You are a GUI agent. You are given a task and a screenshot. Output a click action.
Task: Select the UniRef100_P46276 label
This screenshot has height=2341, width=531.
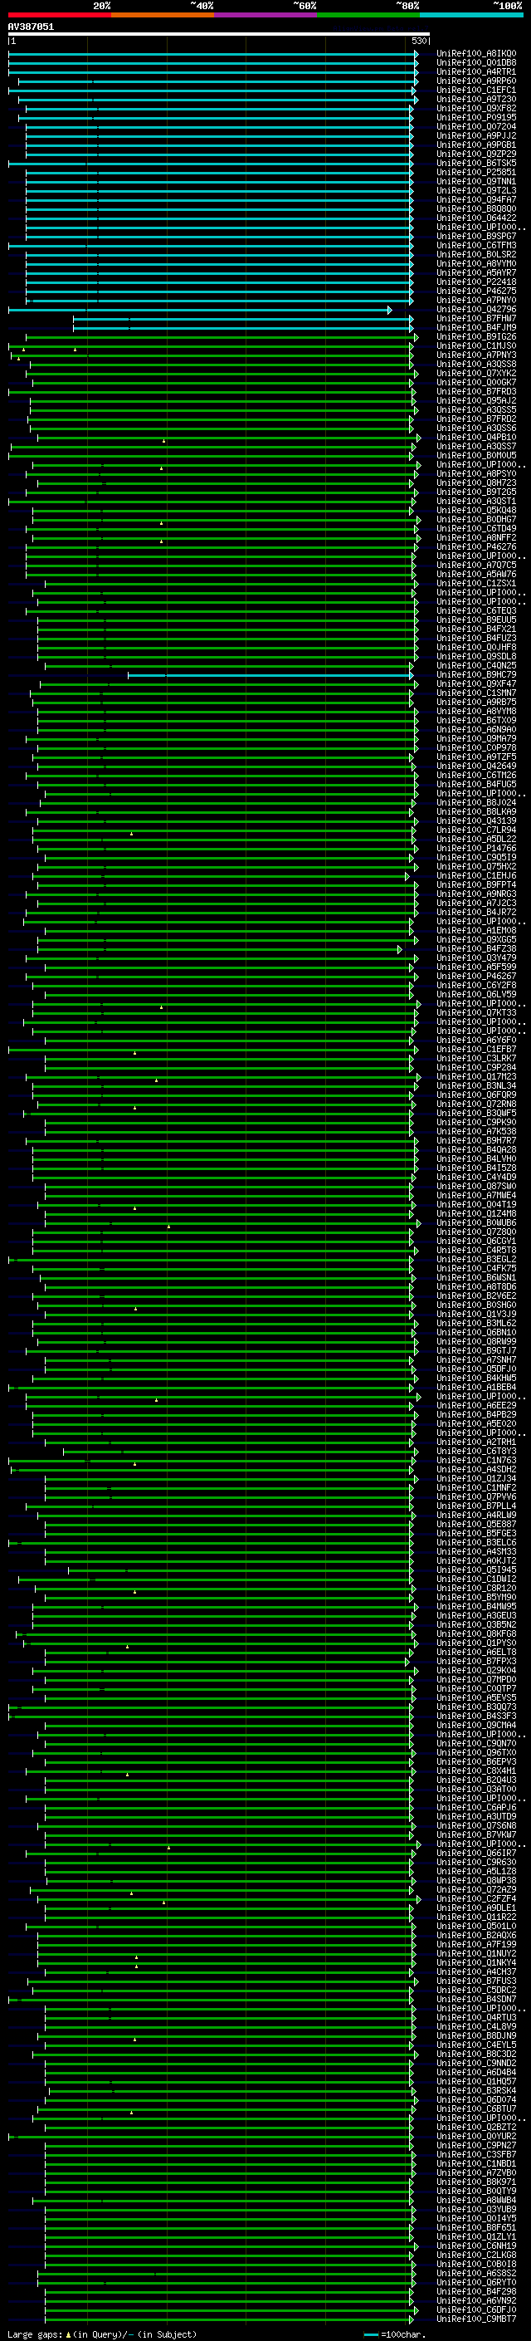[476, 547]
